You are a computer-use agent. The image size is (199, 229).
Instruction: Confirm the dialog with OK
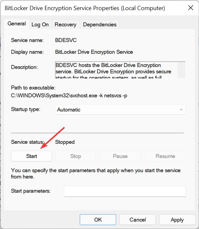[98, 220]
